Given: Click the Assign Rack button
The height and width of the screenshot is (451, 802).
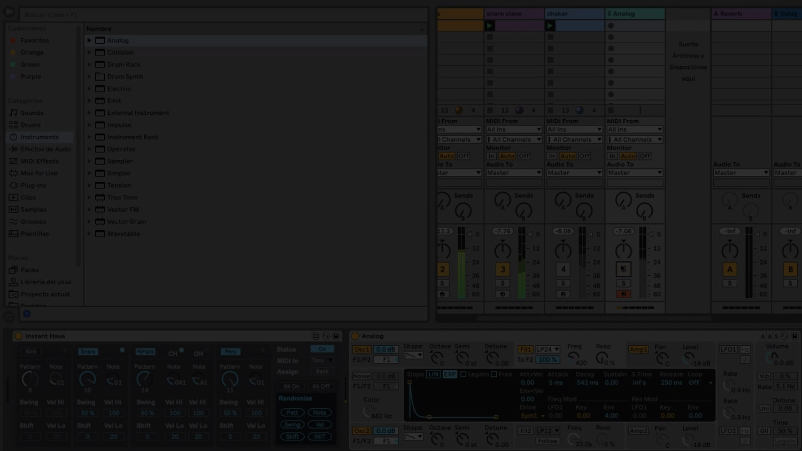Looking at the screenshot, I should (322, 371).
